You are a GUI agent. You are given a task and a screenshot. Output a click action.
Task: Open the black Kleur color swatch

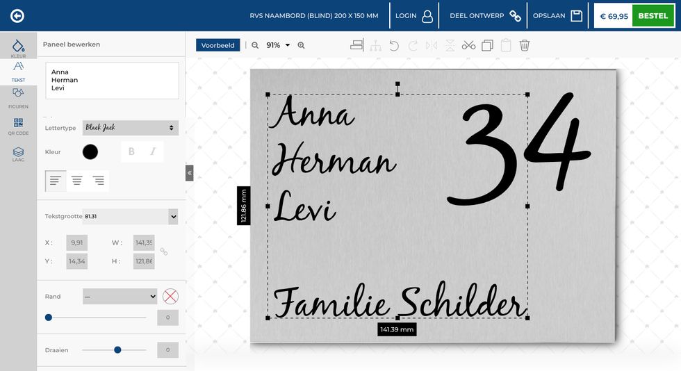(x=90, y=151)
